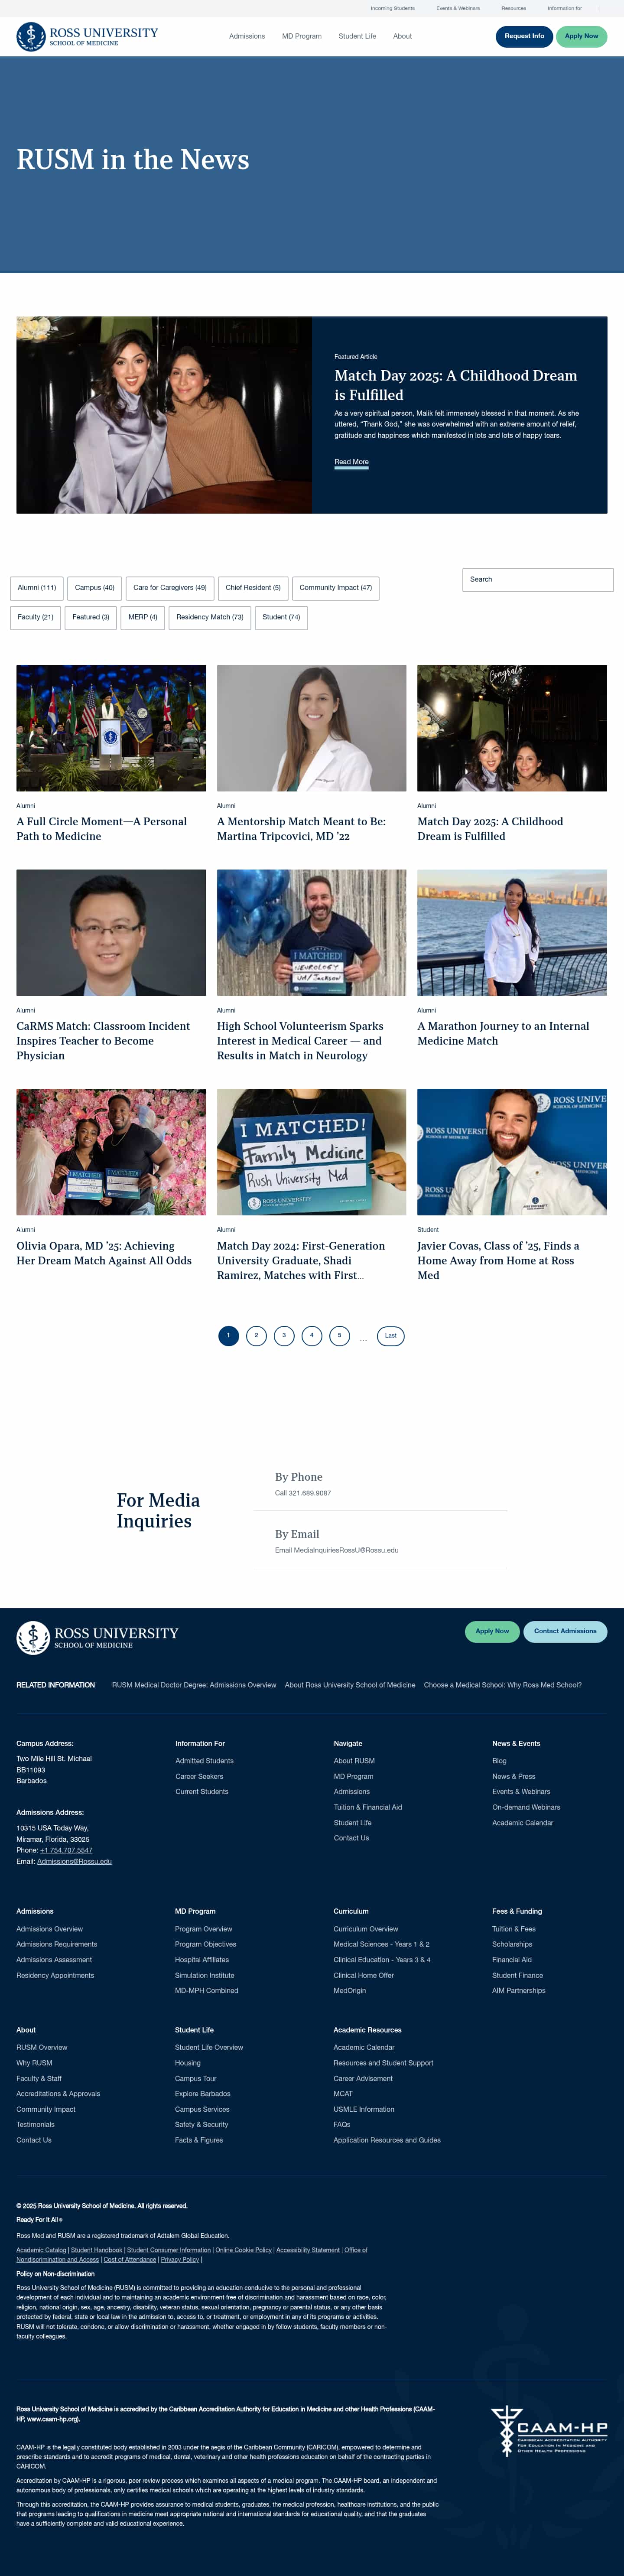Go to pagination page 3

tap(284, 1335)
